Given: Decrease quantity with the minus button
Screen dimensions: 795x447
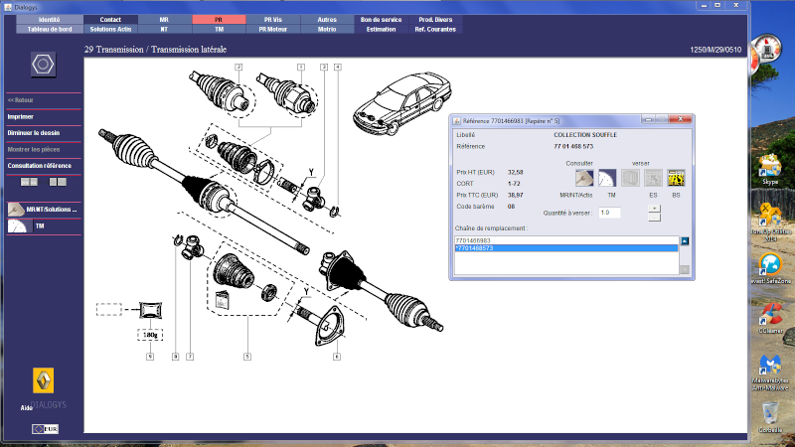Looking at the screenshot, I should [x=654, y=218].
